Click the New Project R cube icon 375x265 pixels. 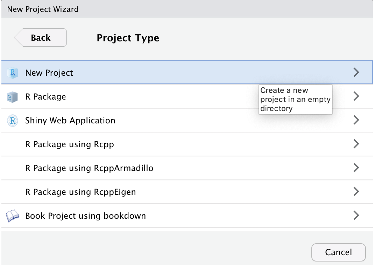tap(13, 73)
